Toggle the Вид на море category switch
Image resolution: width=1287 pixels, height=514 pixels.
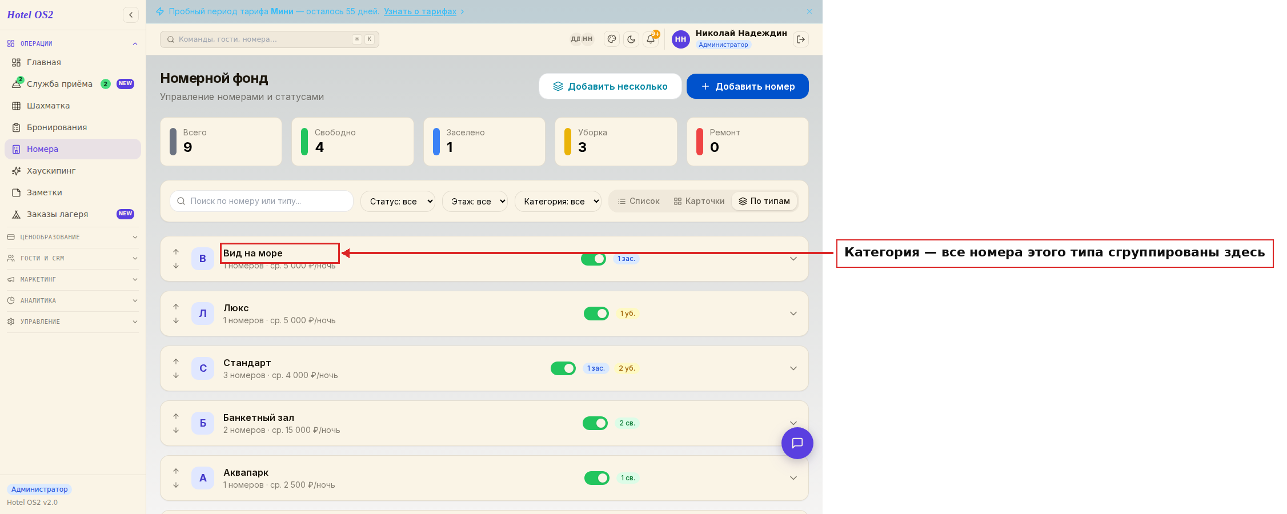pyautogui.click(x=594, y=259)
